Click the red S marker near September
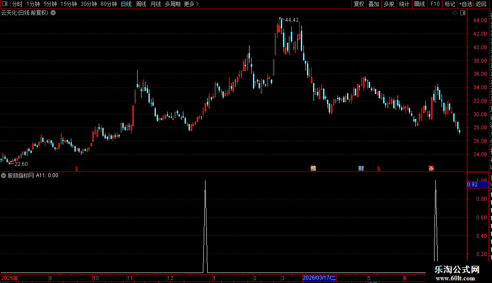Image resolution: width=492 pixels, height=283 pixels. (x=77, y=169)
